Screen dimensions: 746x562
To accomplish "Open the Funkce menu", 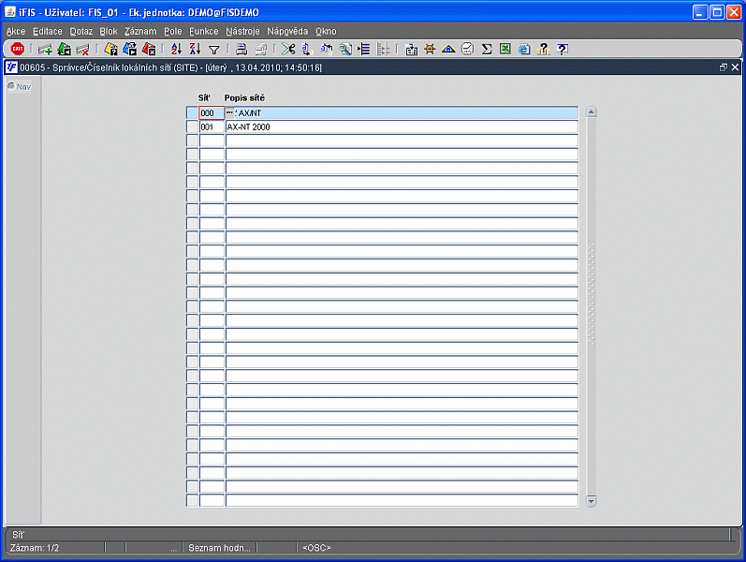I will coord(204,32).
